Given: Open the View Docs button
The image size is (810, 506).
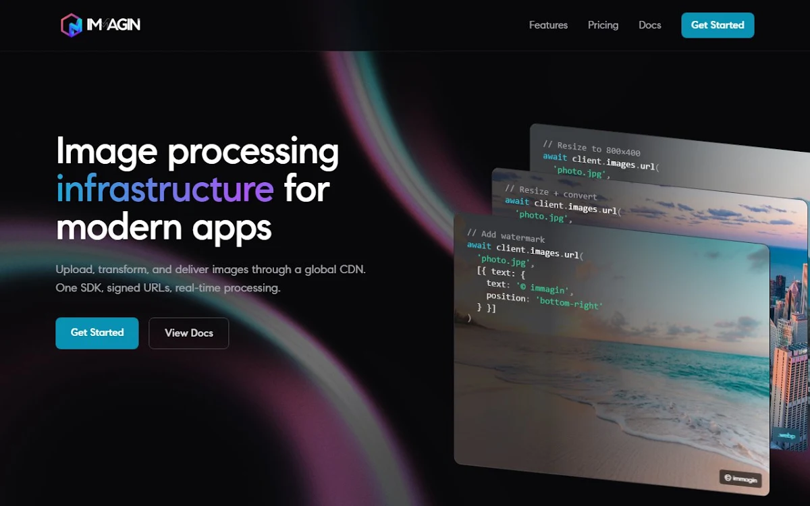Looking at the screenshot, I should click(189, 333).
